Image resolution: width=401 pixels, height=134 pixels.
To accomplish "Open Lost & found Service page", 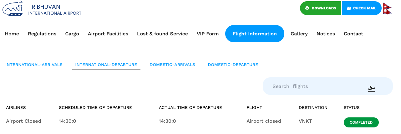I will [x=162, y=34].
